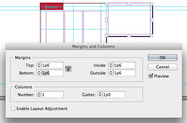This screenshot has width=187, height=123.
Task: Click the Inside margin stepper arrows
Action: pos(111,65)
